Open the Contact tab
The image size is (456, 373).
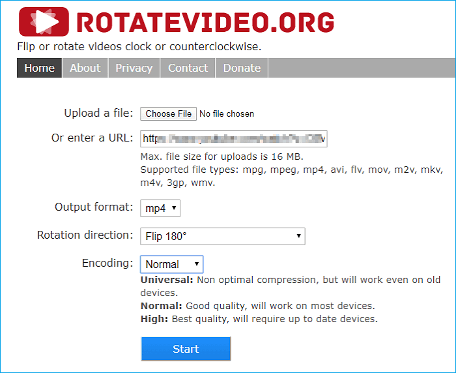click(188, 68)
